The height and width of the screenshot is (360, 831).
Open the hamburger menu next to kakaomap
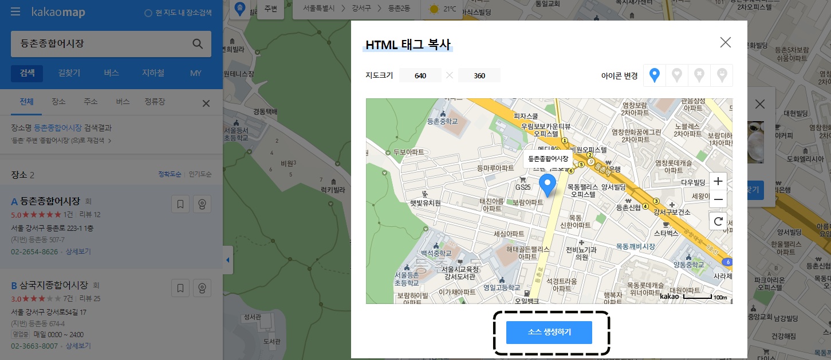point(15,12)
